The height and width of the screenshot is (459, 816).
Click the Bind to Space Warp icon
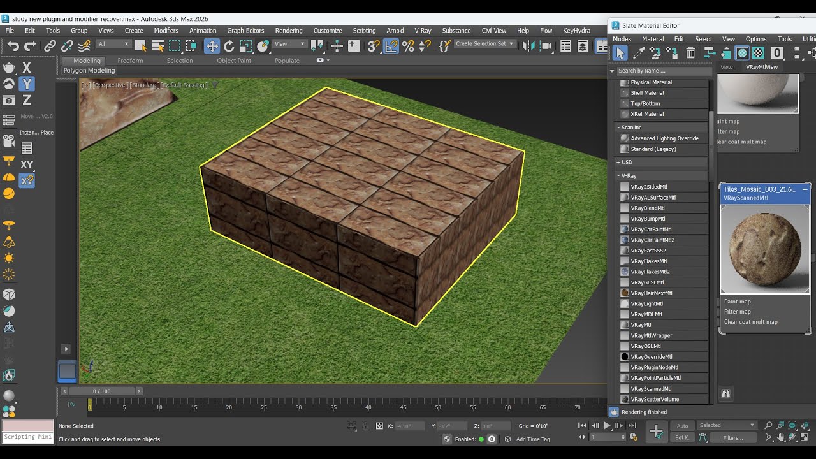84,46
